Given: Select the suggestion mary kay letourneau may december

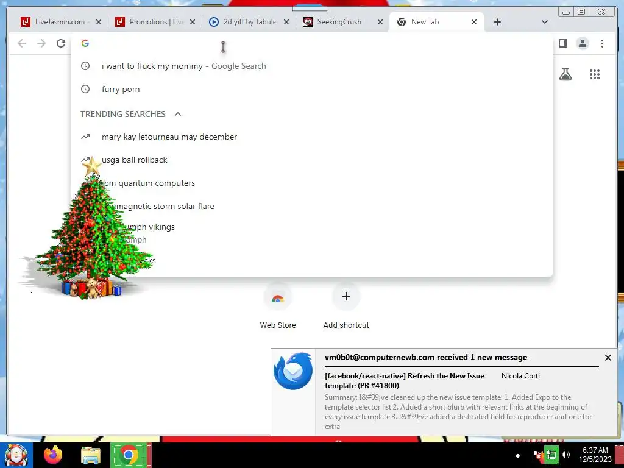Looking at the screenshot, I should 311,137.
